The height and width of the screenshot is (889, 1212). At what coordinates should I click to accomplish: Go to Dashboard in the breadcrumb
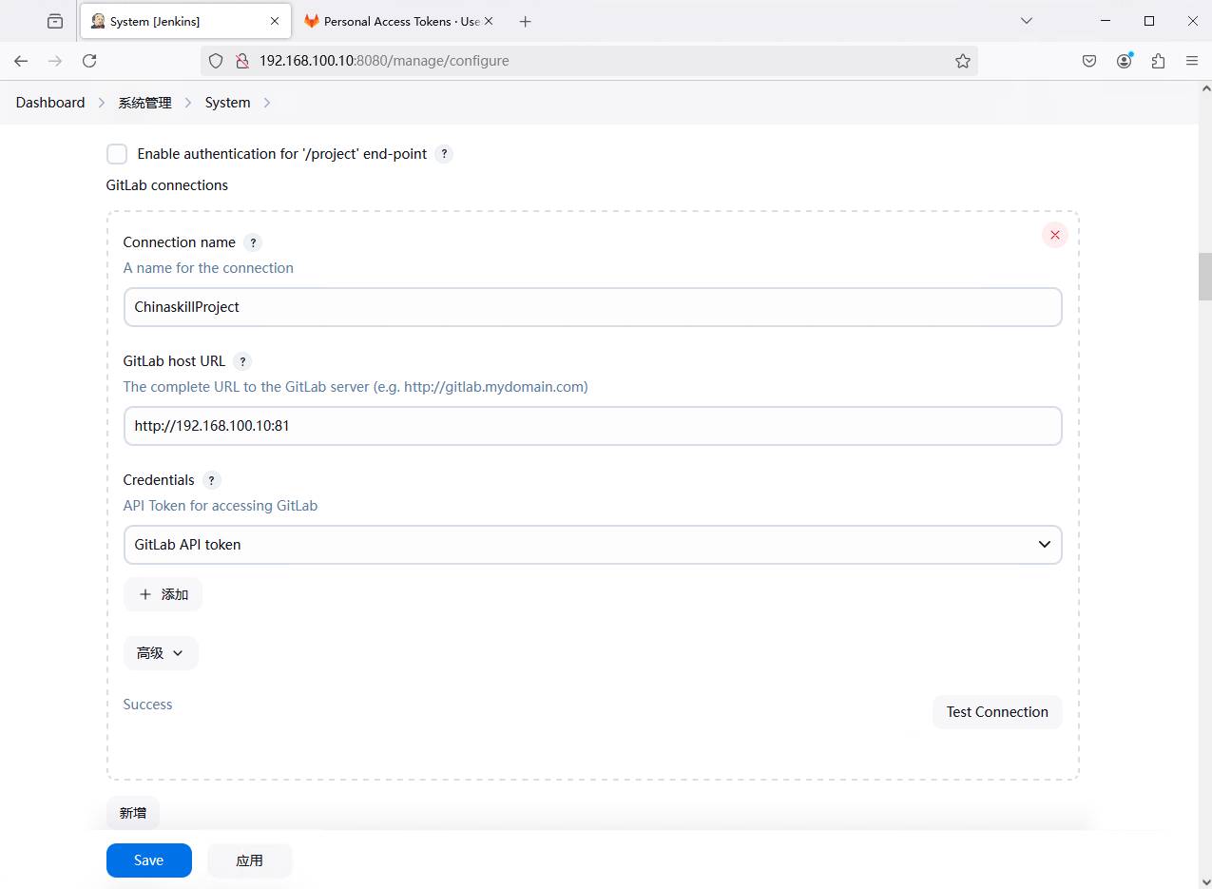click(50, 103)
